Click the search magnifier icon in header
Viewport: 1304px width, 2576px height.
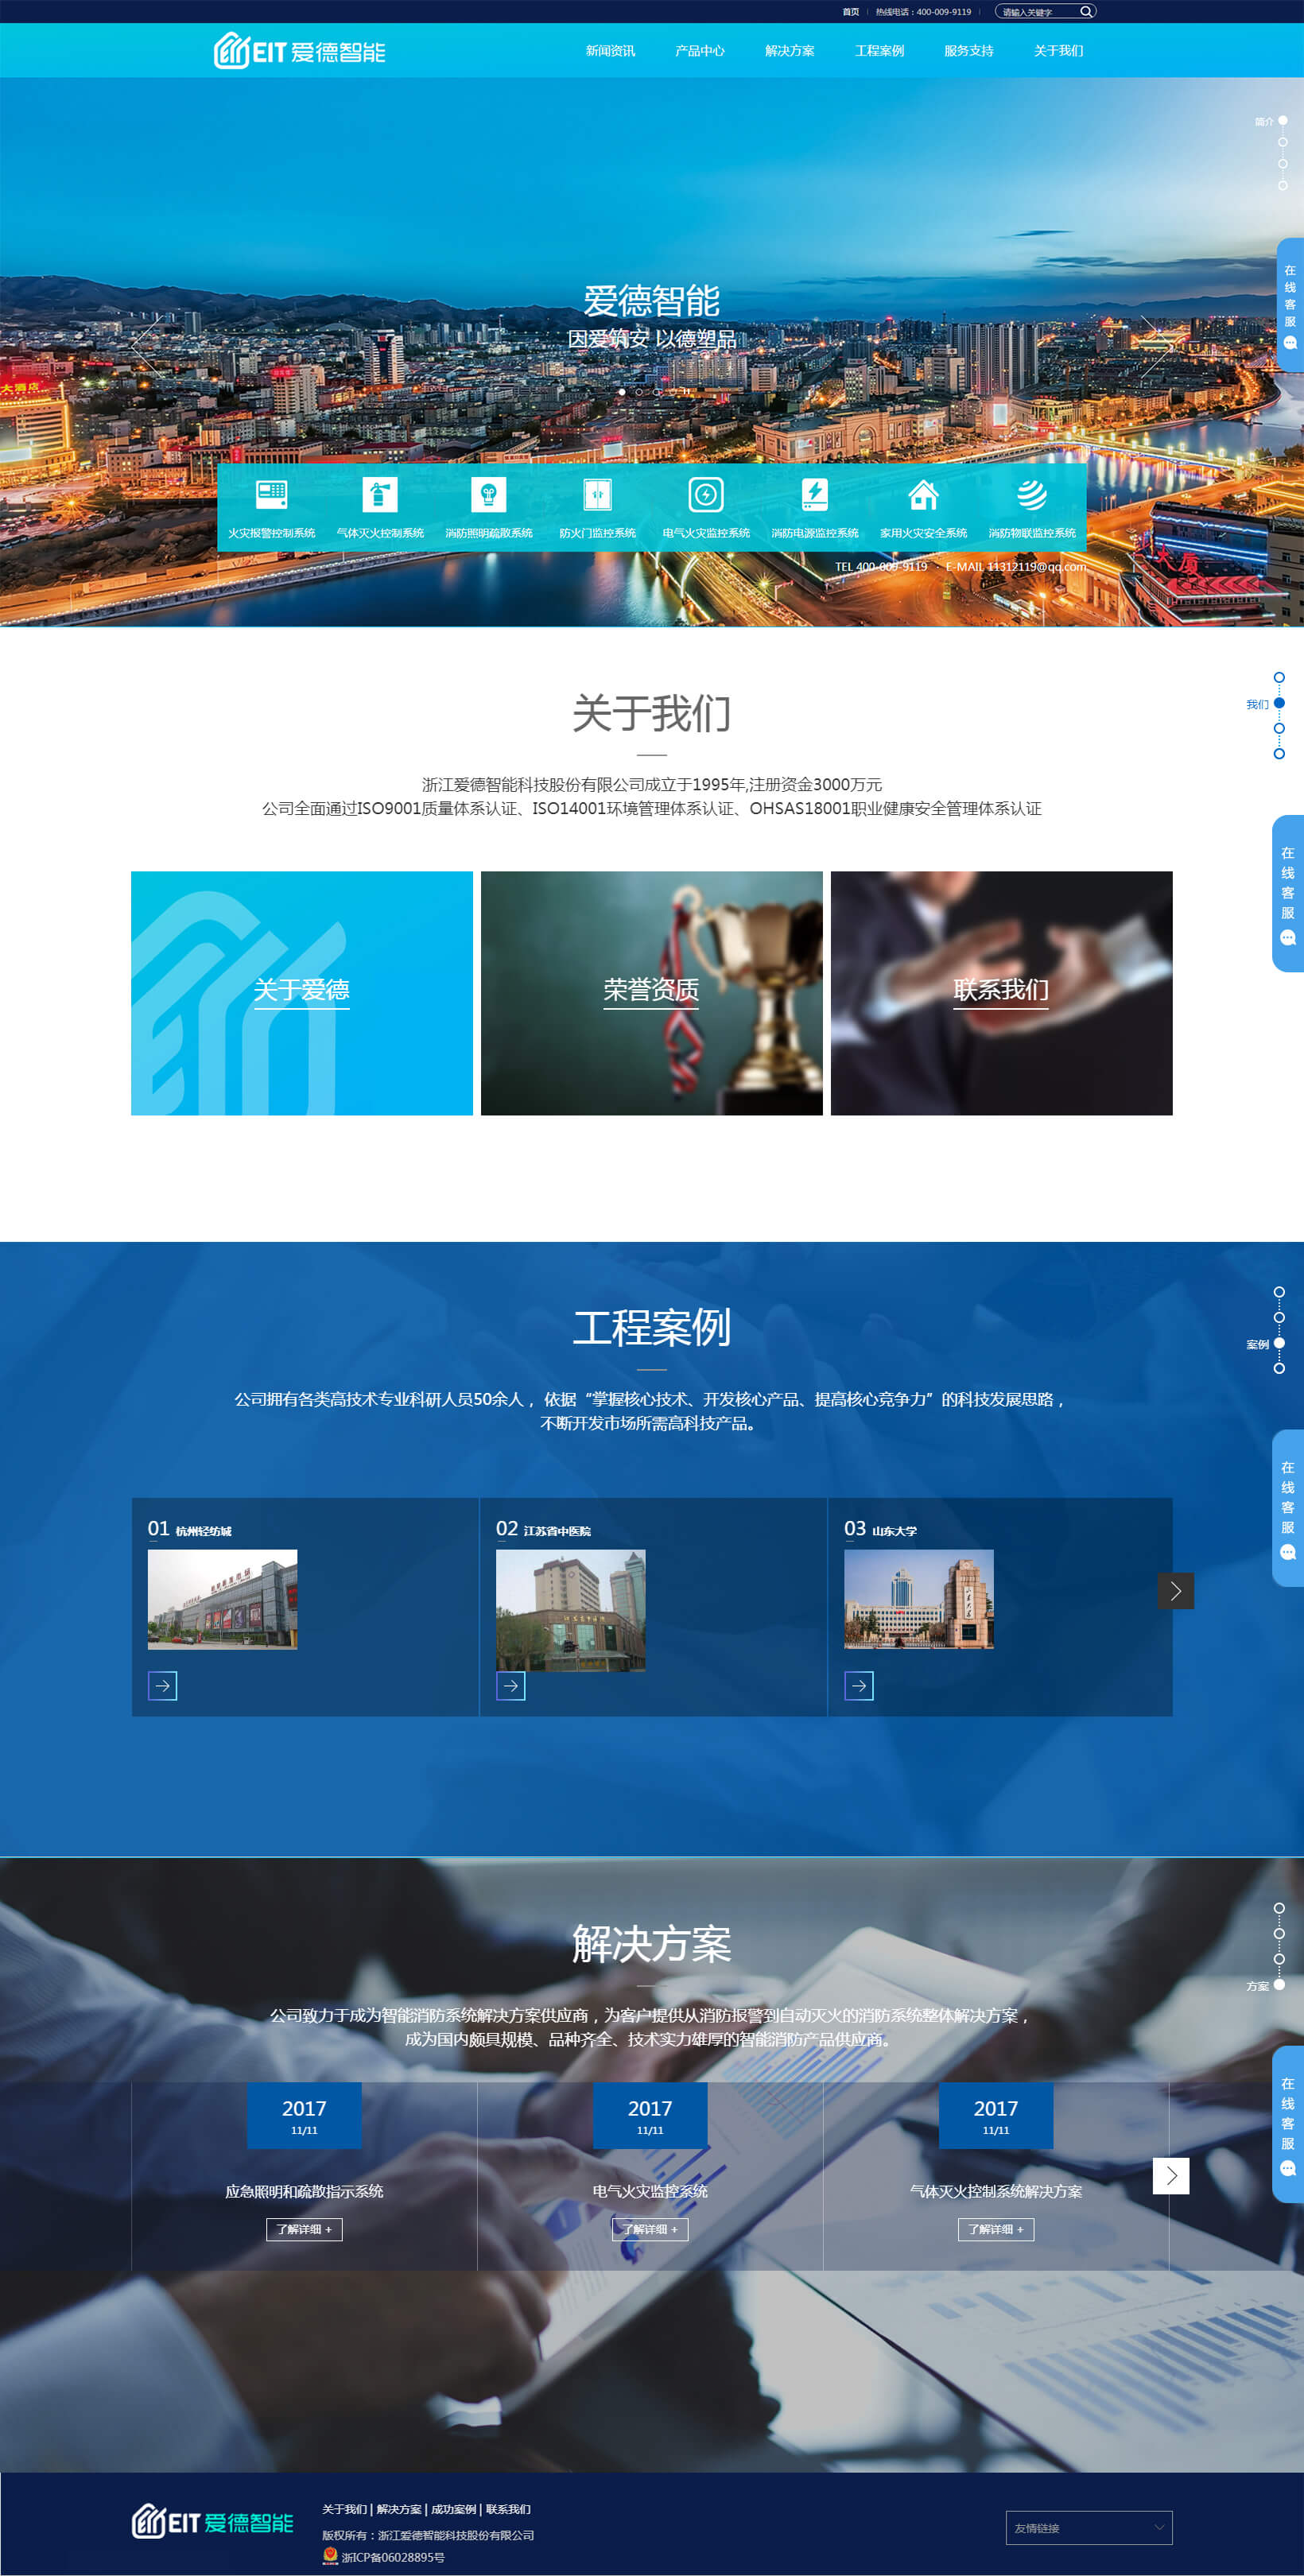pos(1085,12)
